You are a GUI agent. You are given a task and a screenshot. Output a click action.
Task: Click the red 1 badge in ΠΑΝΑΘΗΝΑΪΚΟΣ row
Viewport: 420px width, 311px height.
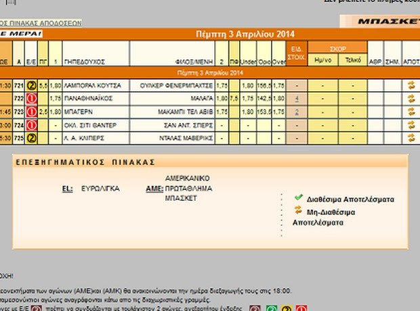(31, 99)
